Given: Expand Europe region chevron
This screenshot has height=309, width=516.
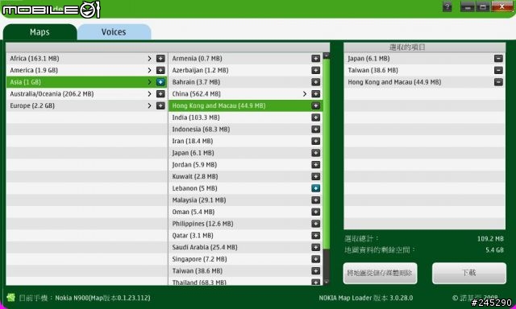Looking at the screenshot, I should click(149, 105).
